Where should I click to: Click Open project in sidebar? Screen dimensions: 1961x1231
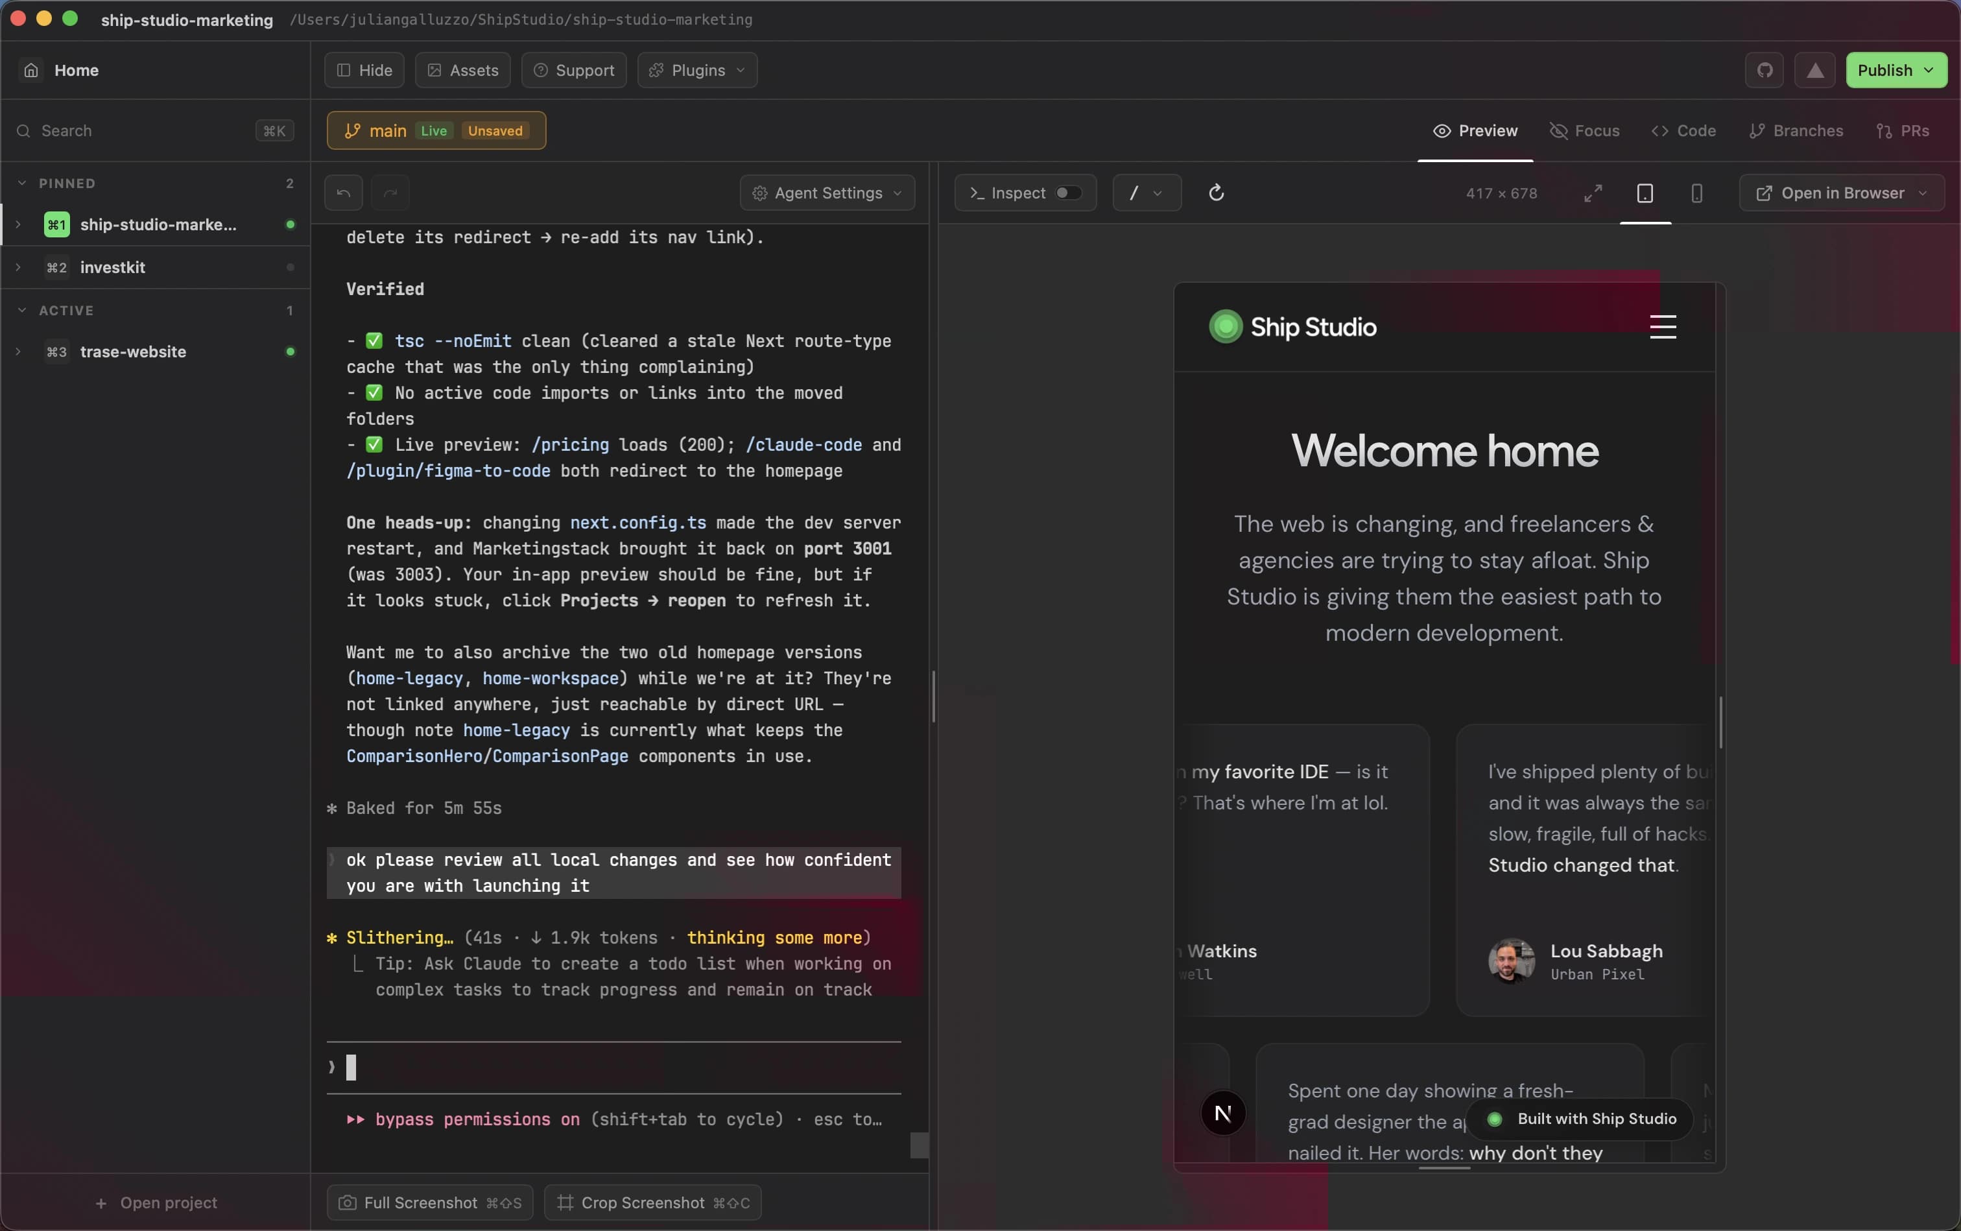[x=156, y=1202]
